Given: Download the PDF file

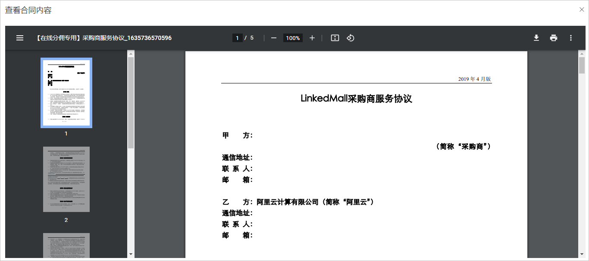Looking at the screenshot, I should coord(536,38).
